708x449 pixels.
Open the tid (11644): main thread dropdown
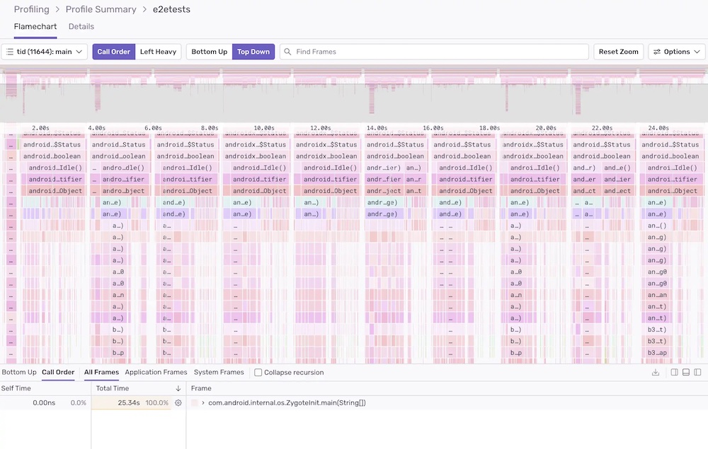[x=44, y=51]
